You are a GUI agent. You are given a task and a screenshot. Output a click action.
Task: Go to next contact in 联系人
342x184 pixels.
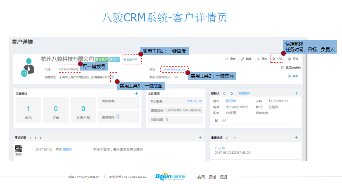(x=232, y=94)
